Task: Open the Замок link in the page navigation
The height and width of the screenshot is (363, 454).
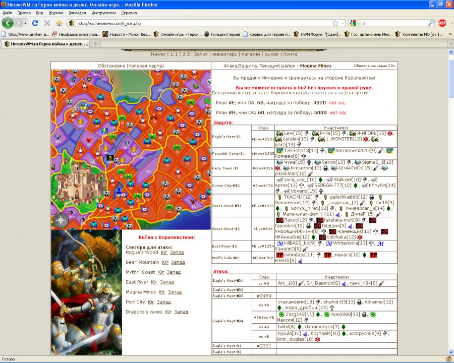Action: [x=201, y=54]
